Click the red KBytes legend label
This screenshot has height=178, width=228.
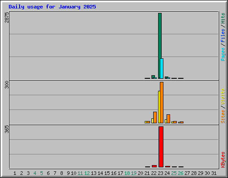click(223, 160)
